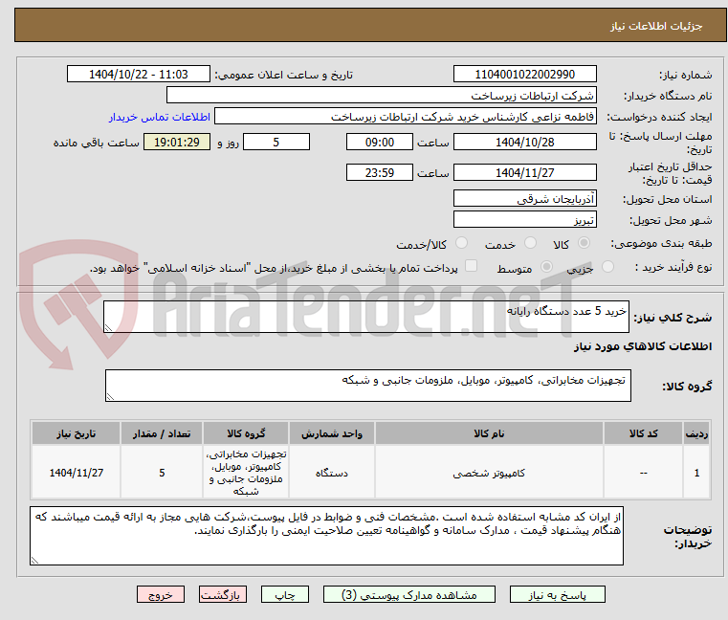Select the کالا/خدمت radio button

[x=461, y=243]
